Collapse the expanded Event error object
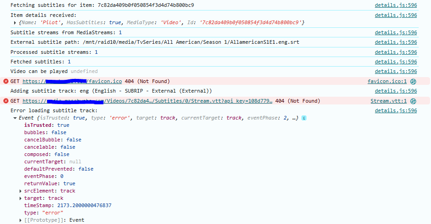 click(16, 118)
